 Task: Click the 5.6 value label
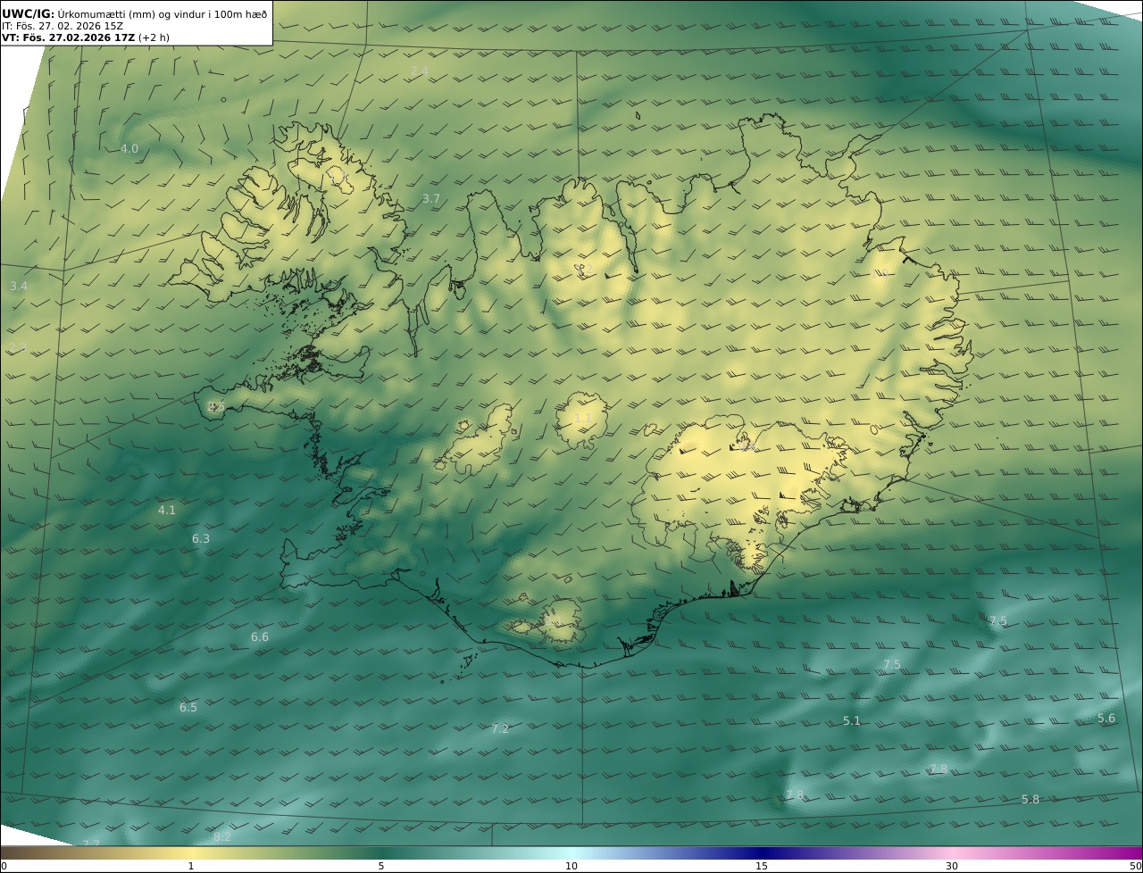tap(1106, 718)
